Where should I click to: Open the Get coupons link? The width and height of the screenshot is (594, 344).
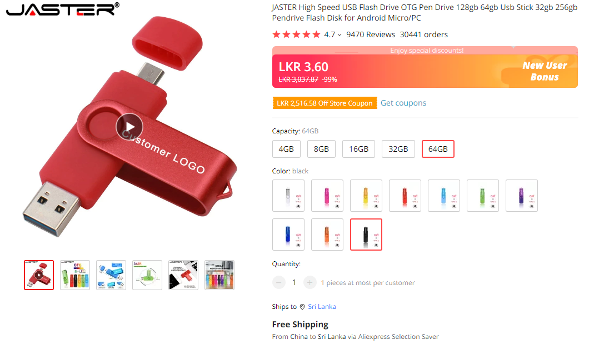coord(403,103)
